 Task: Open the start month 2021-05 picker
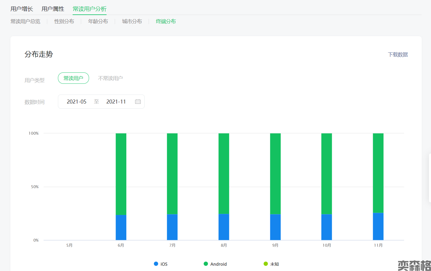[x=77, y=102]
